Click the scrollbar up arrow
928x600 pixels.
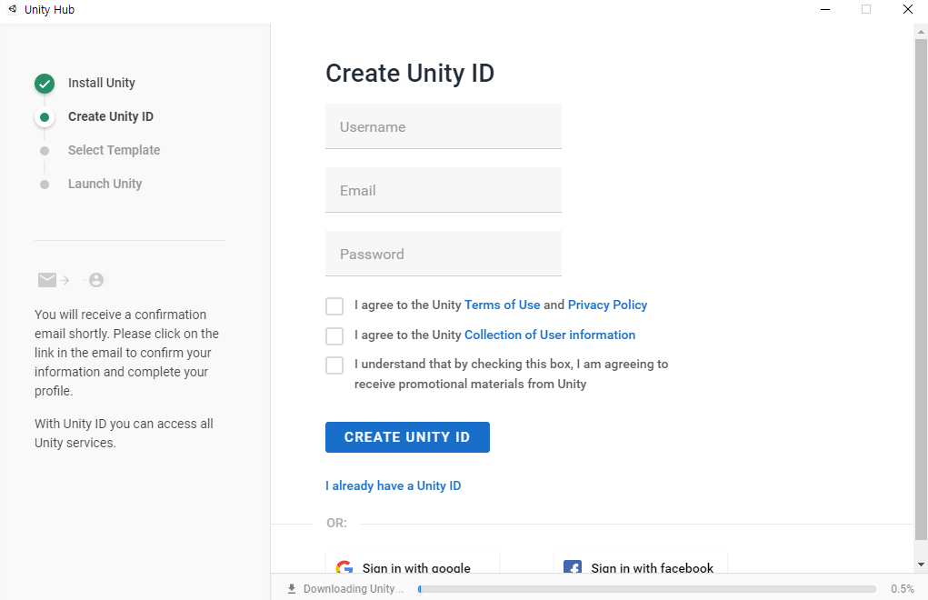click(921, 31)
